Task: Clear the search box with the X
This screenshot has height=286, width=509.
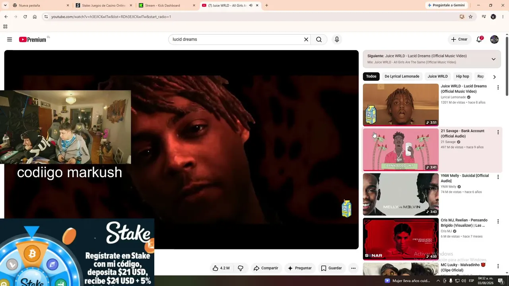Action: [x=306, y=39]
